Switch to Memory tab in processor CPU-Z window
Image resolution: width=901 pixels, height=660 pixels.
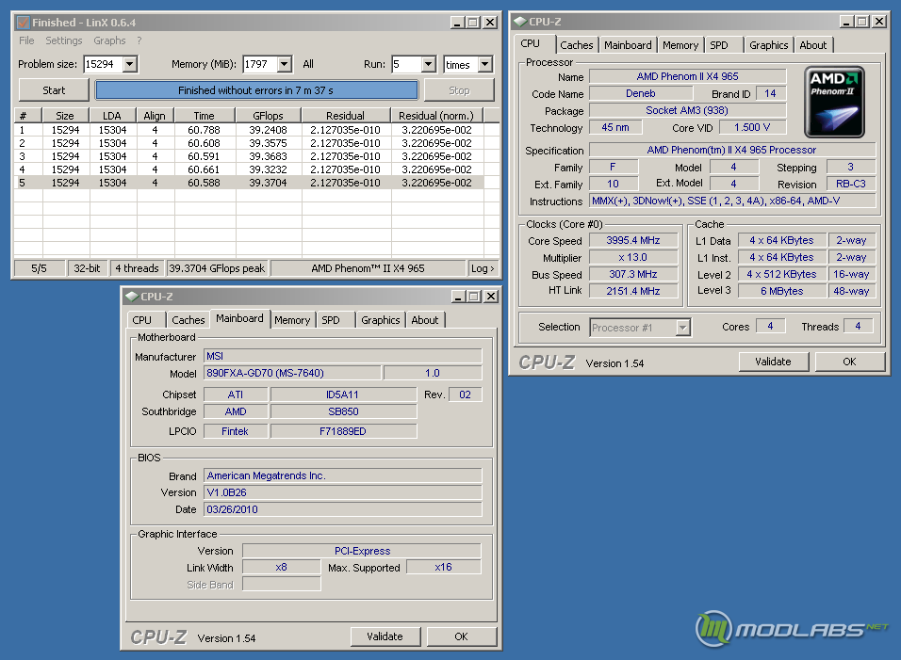point(680,45)
